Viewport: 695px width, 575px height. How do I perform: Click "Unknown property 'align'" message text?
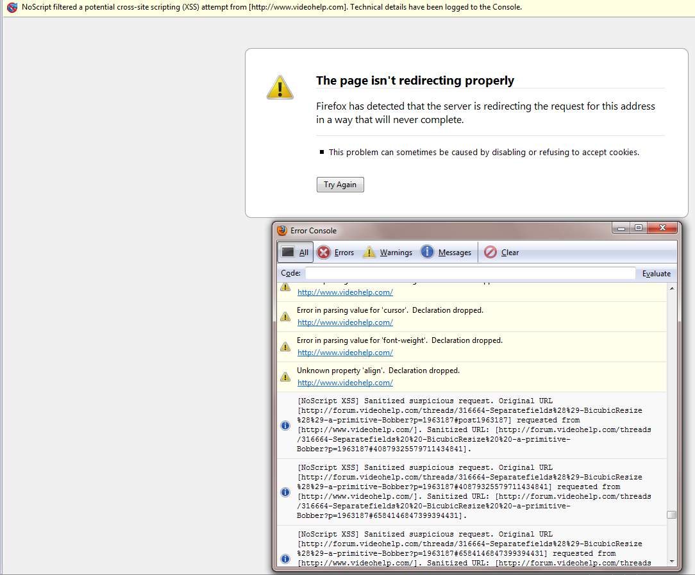coord(378,371)
